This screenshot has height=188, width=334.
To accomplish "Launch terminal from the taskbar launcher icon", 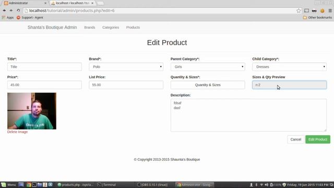I will click(x=34, y=184).
